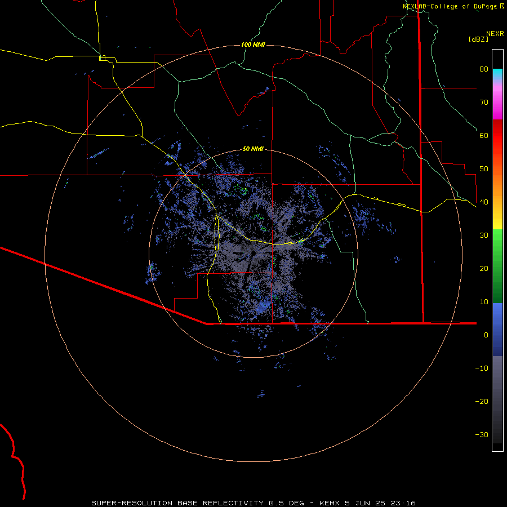Click the small square marker on yellow highway
Image resolution: width=507 pixels, height=507 pixels.
coord(102,58)
